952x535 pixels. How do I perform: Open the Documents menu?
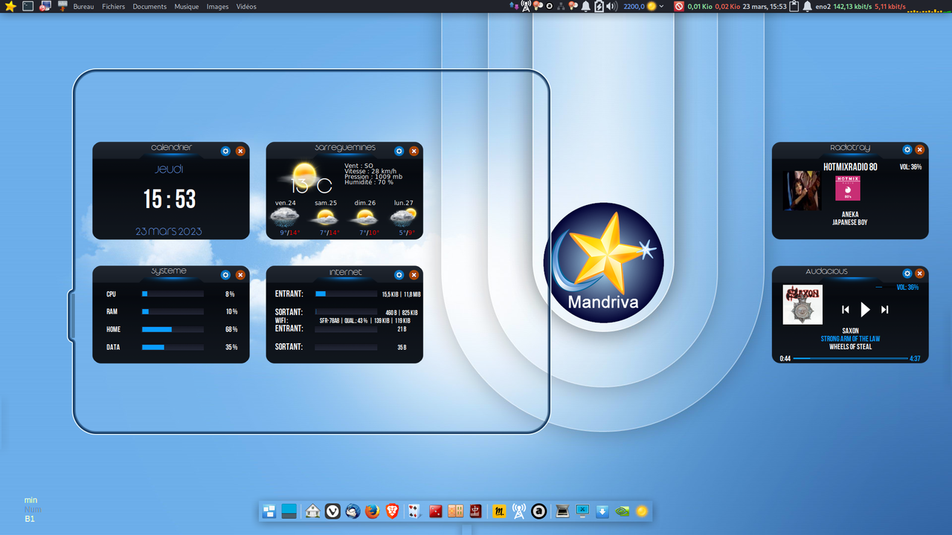pos(149,7)
